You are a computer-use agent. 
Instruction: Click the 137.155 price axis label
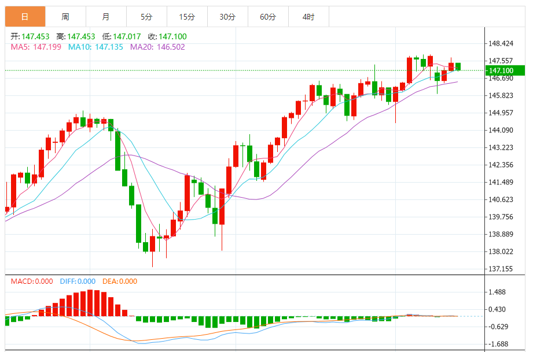(x=501, y=269)
